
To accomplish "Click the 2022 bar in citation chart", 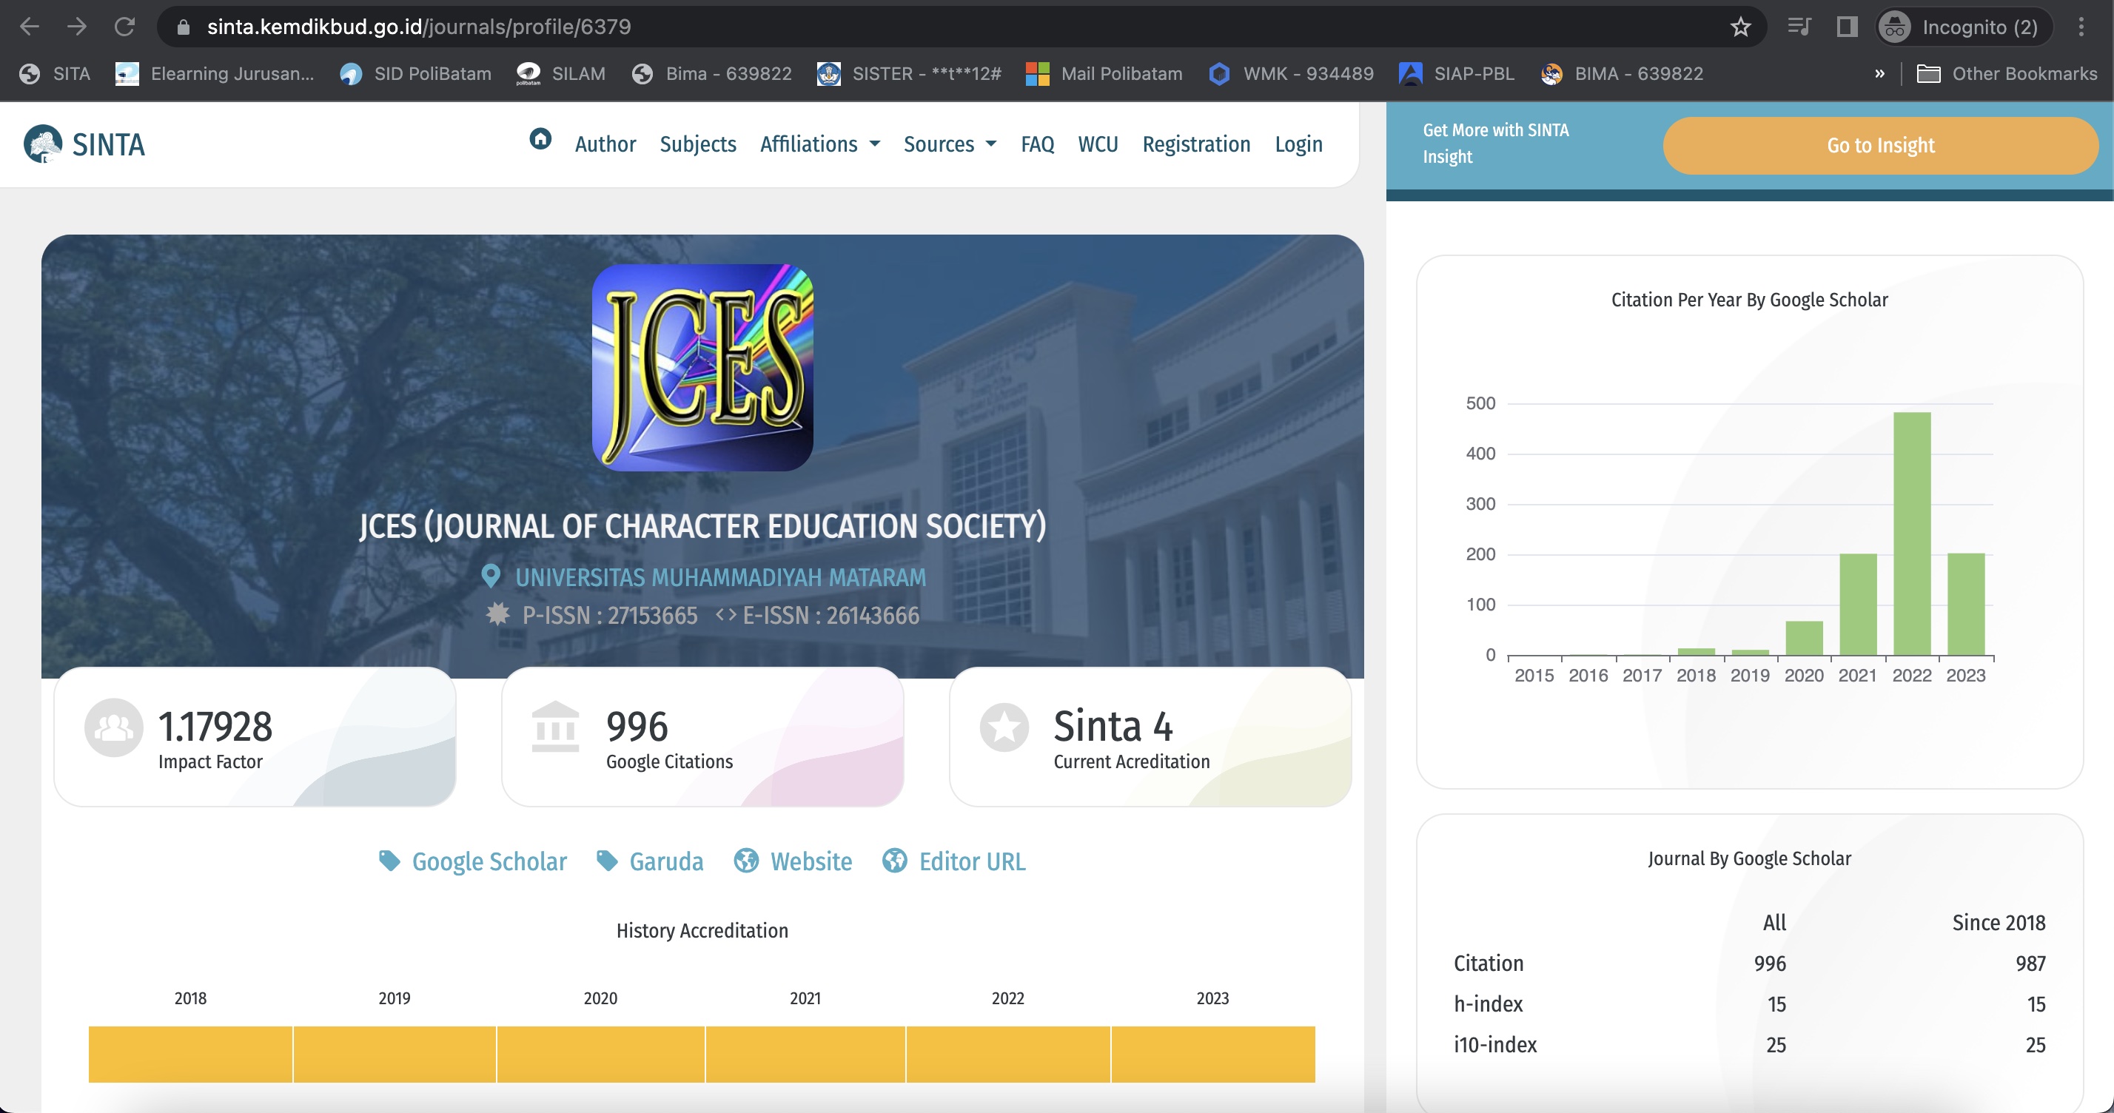I will click(1911, 533).
